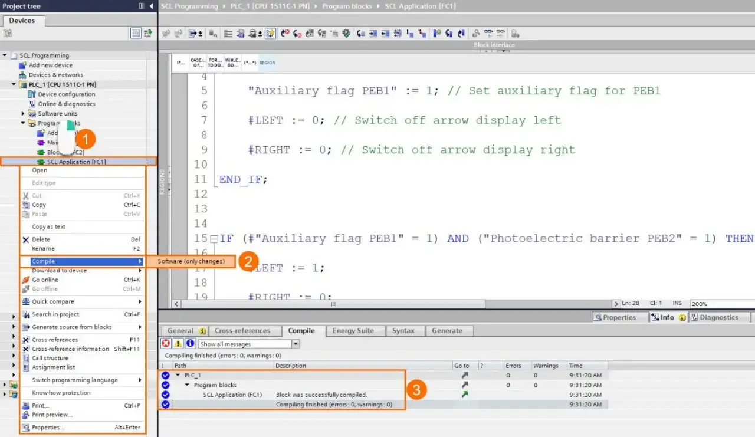Viewport: 755px width, 437px height.
Task: Insert the FOR... TO DO... snippet button
Action: [215, 63]
